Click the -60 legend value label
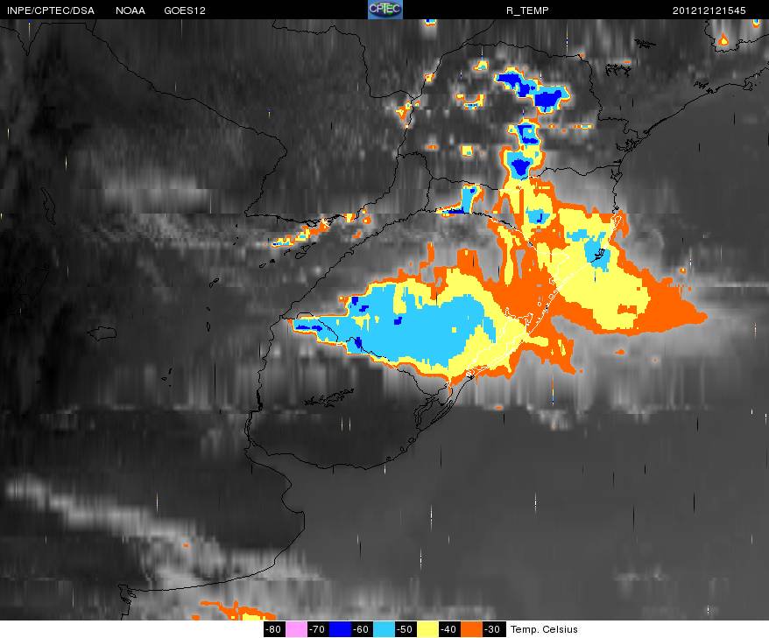This screenshot has height=638, width=769. click(x=362, y=629)
